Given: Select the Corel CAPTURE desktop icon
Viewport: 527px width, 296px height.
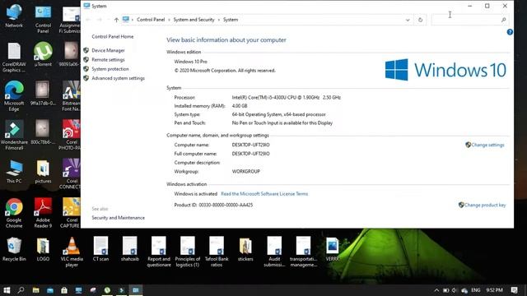Looking at the screenshot, I should click(71, 213).
